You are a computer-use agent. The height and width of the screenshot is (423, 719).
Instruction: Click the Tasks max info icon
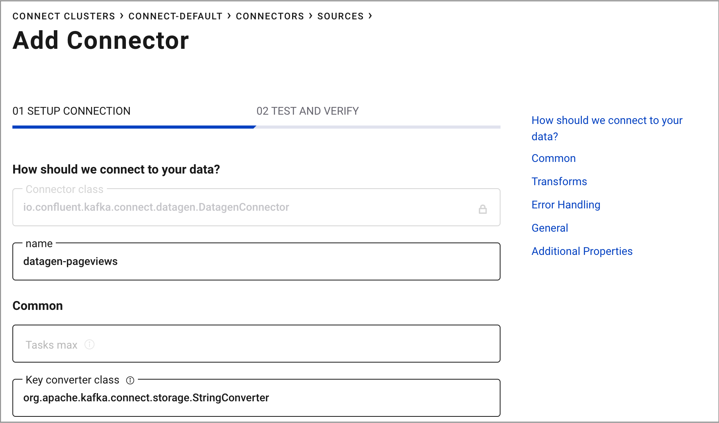tap(89, 344)
